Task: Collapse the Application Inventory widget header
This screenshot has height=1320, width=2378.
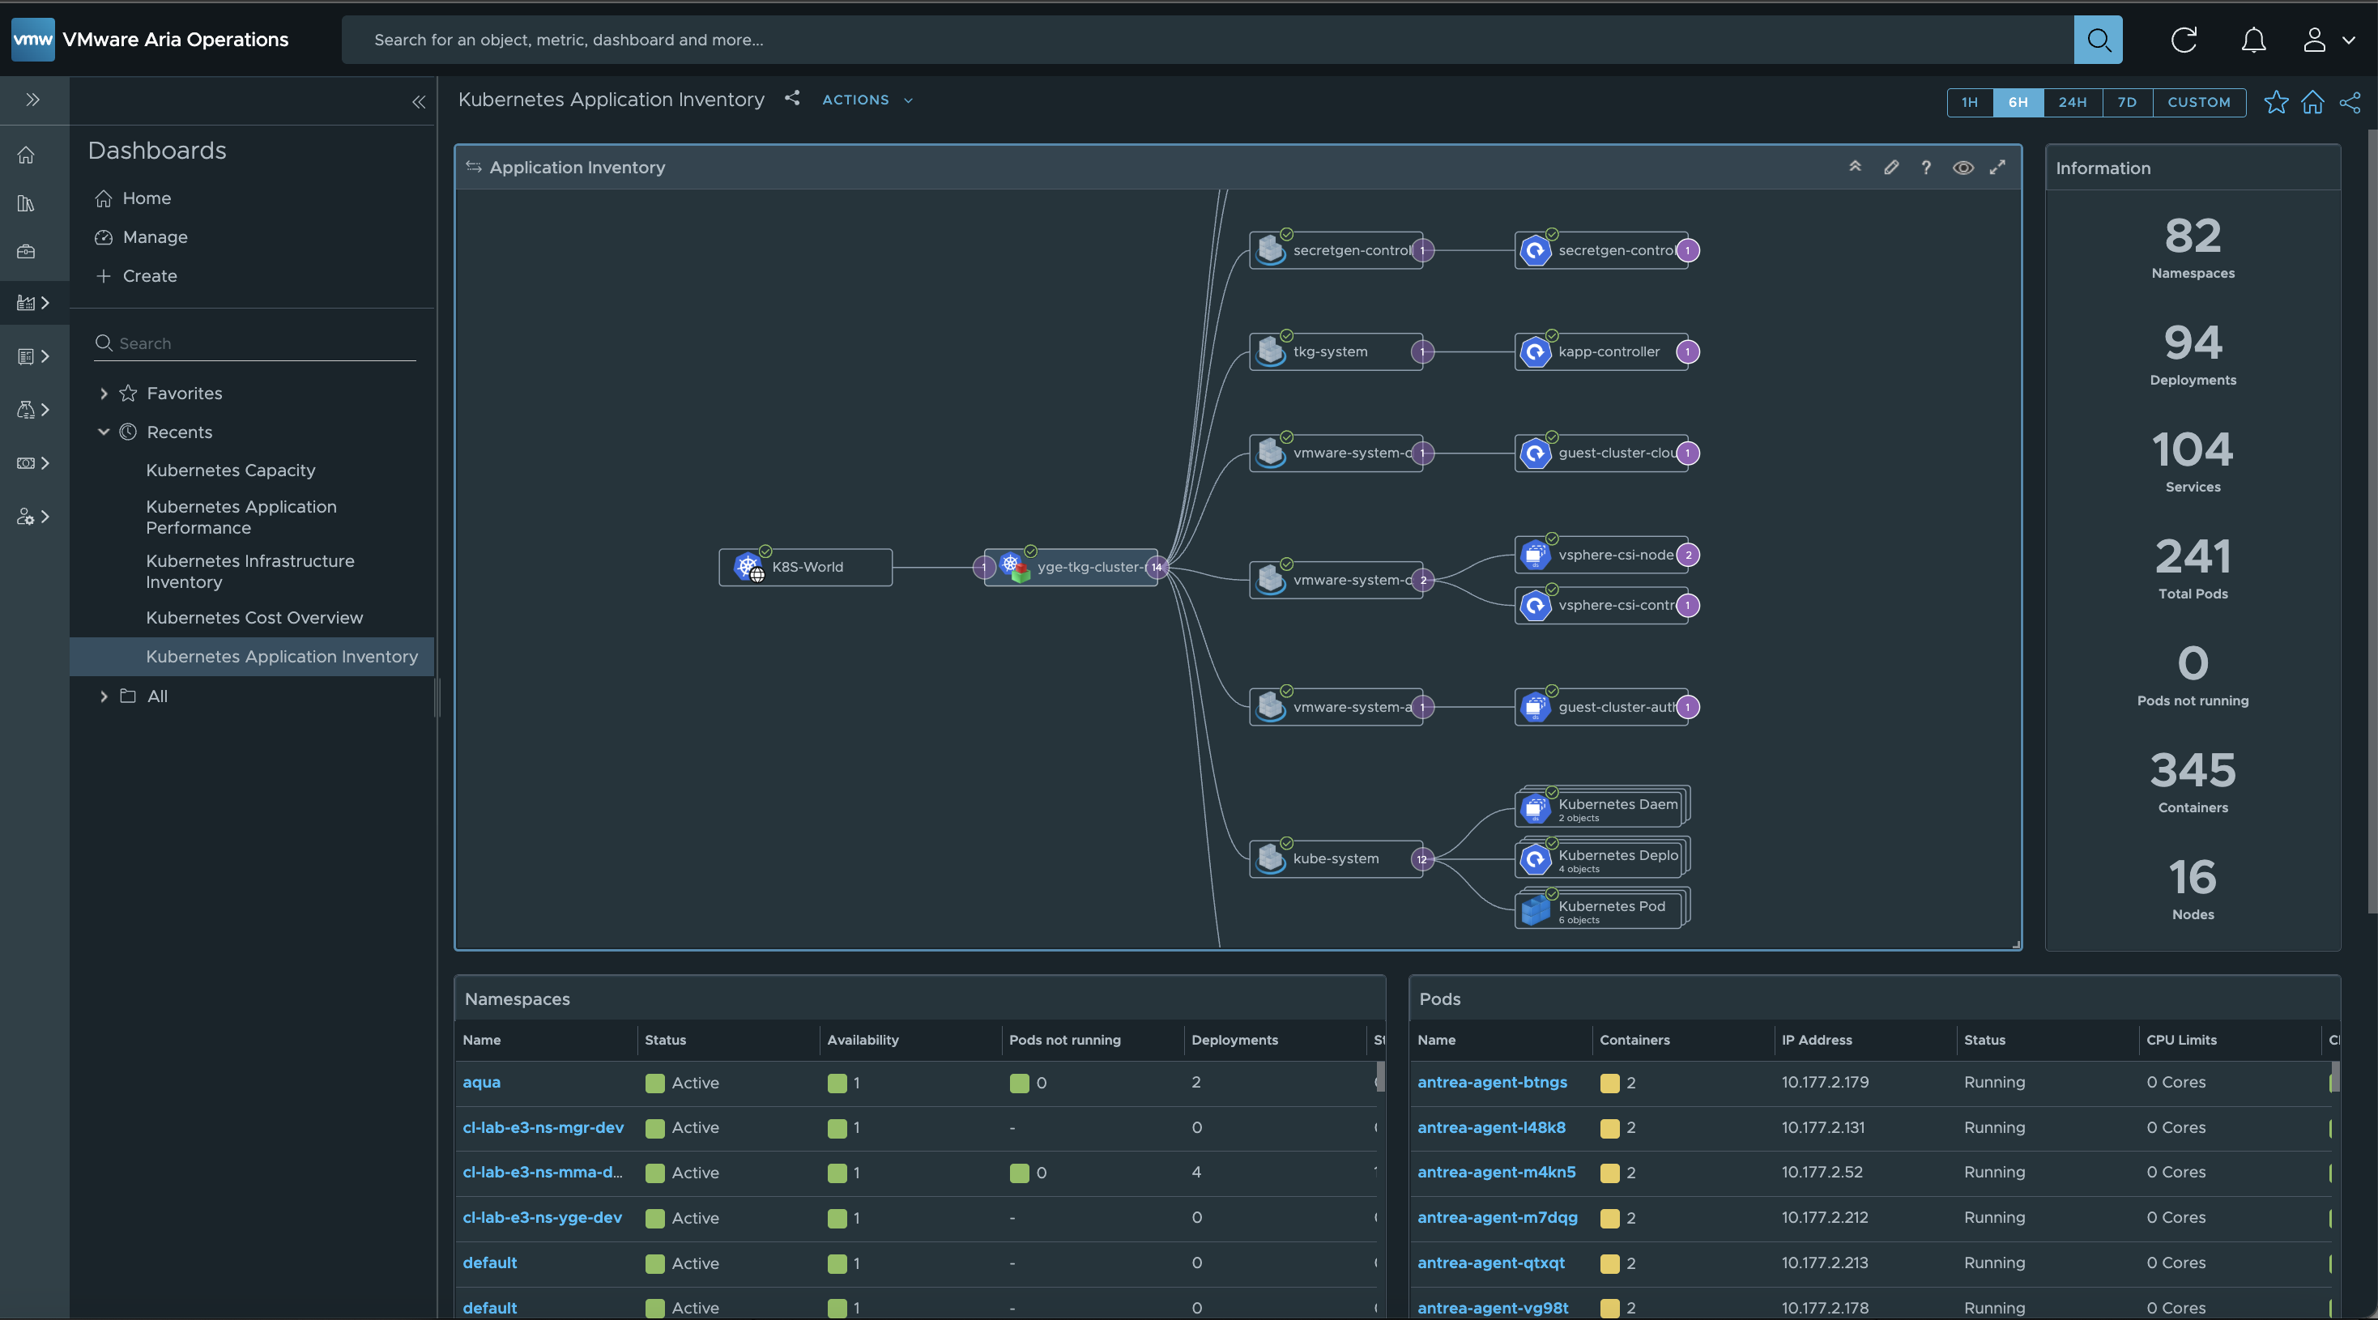Action: pos(1856,167)
